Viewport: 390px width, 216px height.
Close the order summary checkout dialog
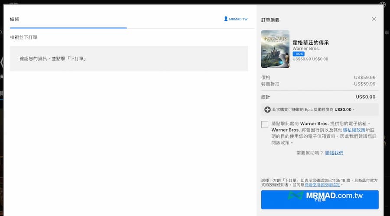coord(374,19)
